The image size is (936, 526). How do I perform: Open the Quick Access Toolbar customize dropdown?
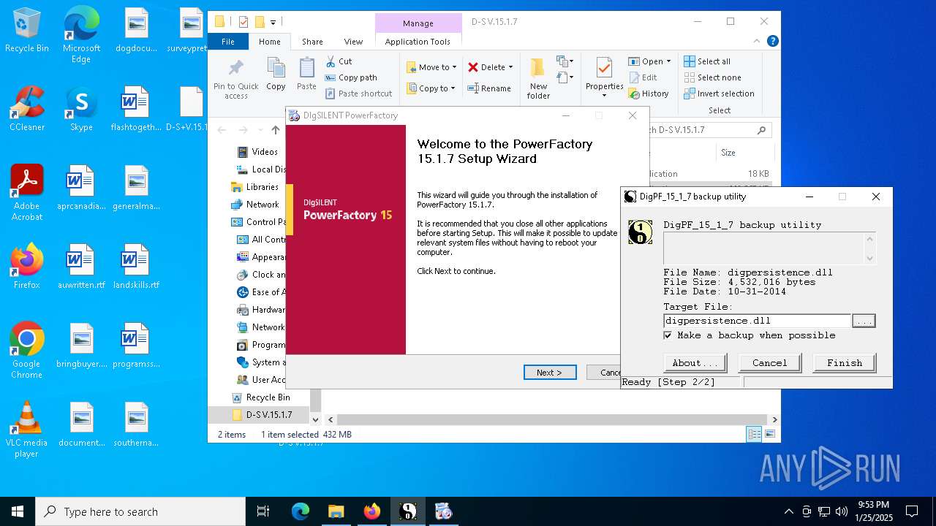tap(273, 22)
